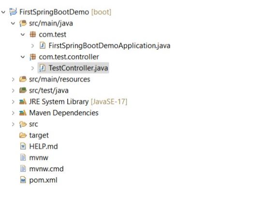Expand the Maven Dependencies node
The width and height of the screenshot is (259, 197).
coord(13,113)
